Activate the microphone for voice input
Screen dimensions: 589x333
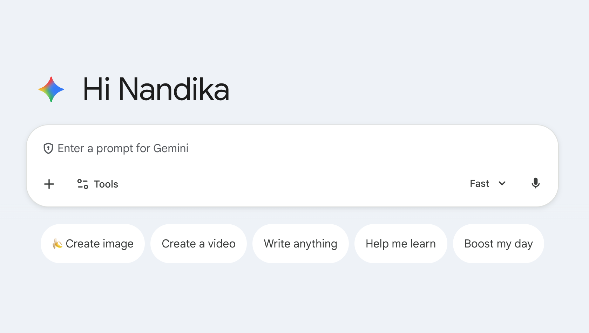coord(535,183)
